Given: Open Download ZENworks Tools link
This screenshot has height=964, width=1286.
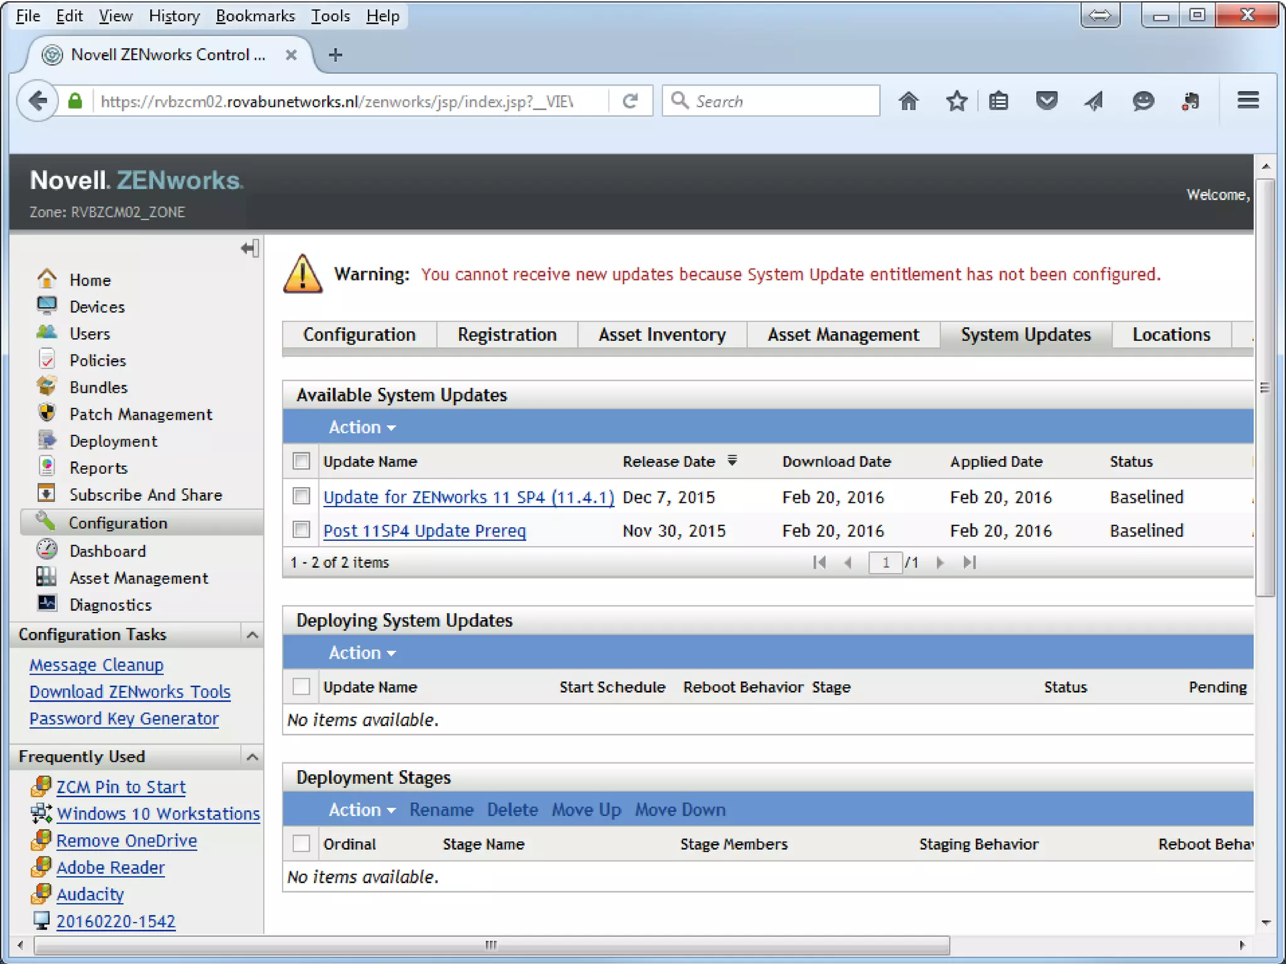Looking at the screenshot, I should (x=129, y=692).
